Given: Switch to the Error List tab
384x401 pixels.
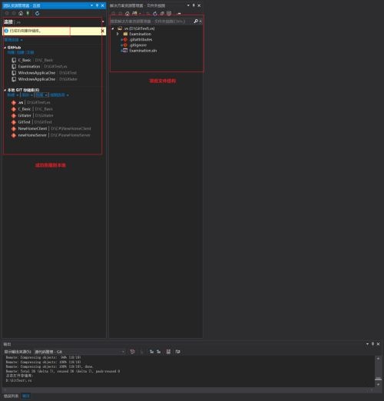Looking at the screenshot, I should pyautogui.click(x=11, y=396).
